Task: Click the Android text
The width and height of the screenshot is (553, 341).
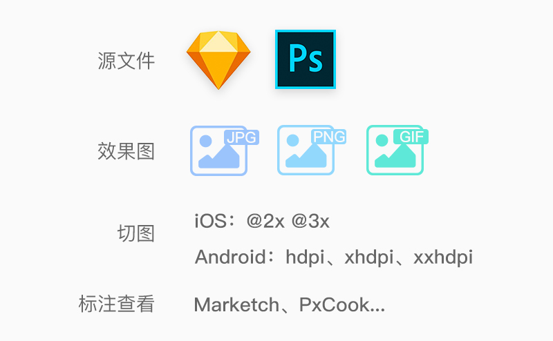Action: [x=230, y=257]
